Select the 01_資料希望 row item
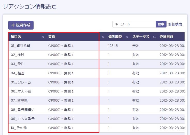 click(x=21, y=46)
